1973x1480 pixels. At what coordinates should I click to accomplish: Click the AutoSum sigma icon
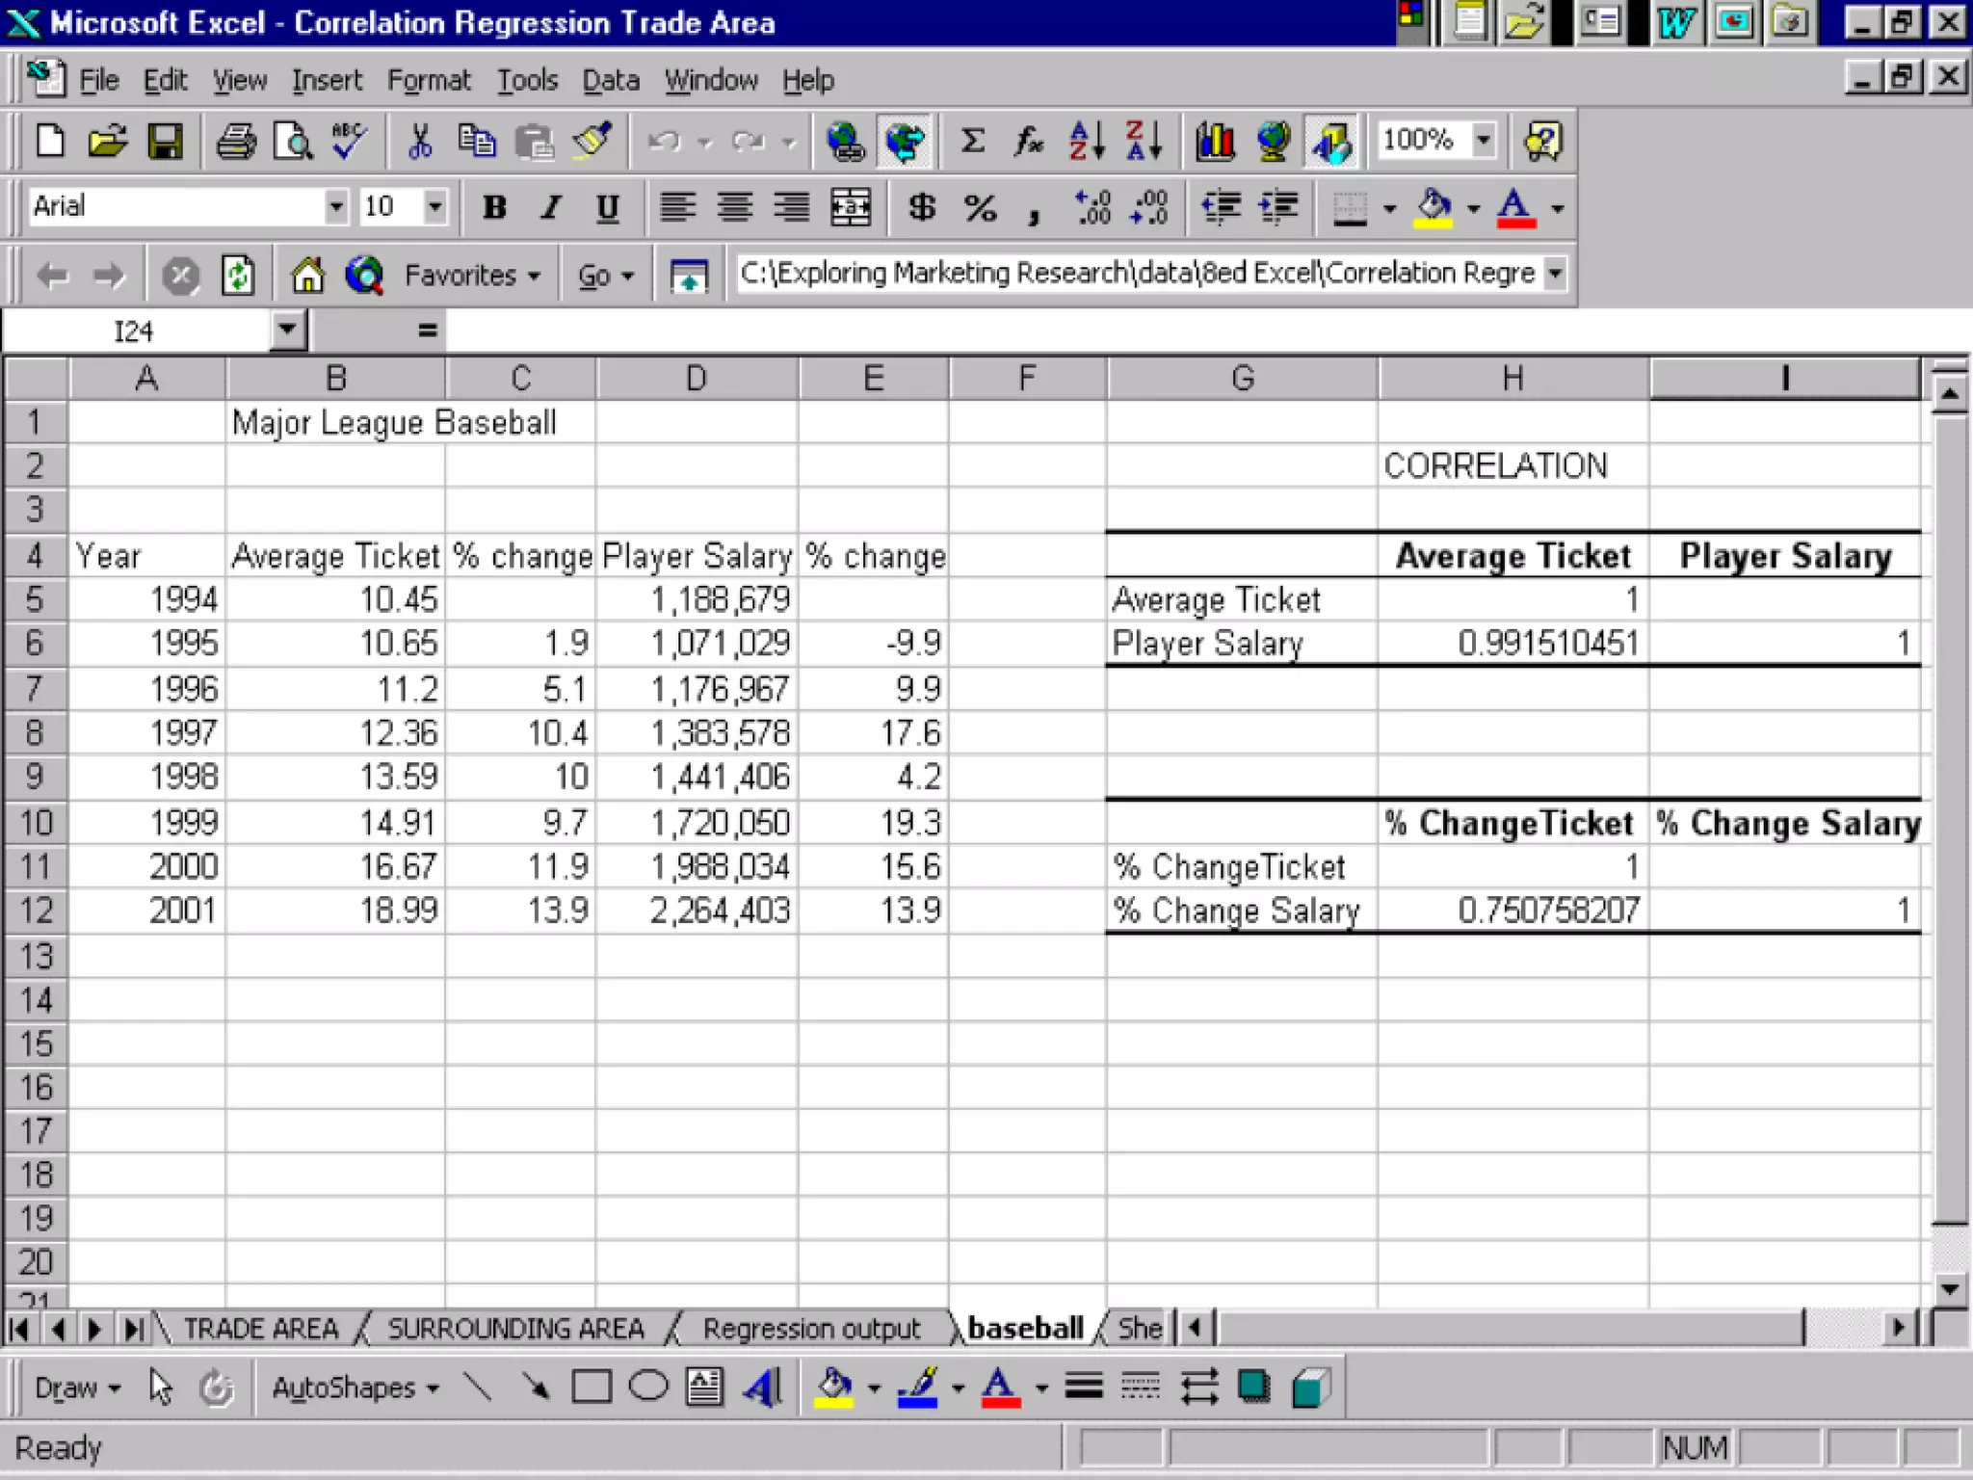tap(973, 142)
